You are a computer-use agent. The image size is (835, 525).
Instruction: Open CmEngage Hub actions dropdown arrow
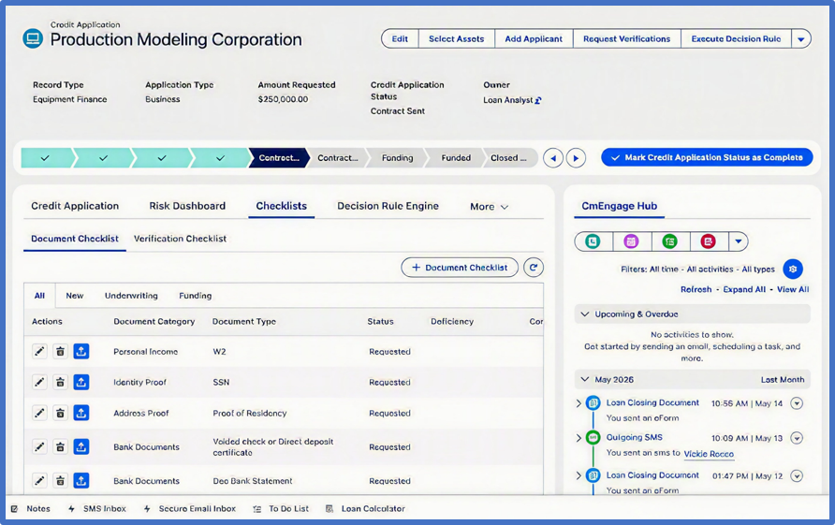pyautogui.click(x=738, y=241)
